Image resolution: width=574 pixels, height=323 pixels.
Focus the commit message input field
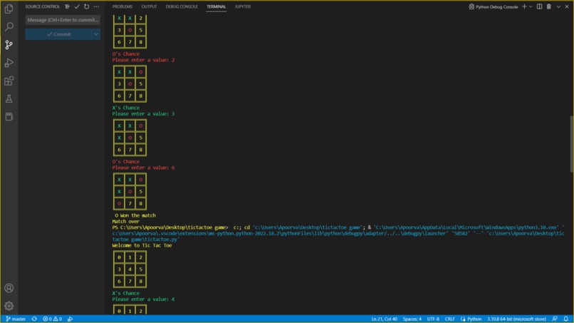click(63, 20)
